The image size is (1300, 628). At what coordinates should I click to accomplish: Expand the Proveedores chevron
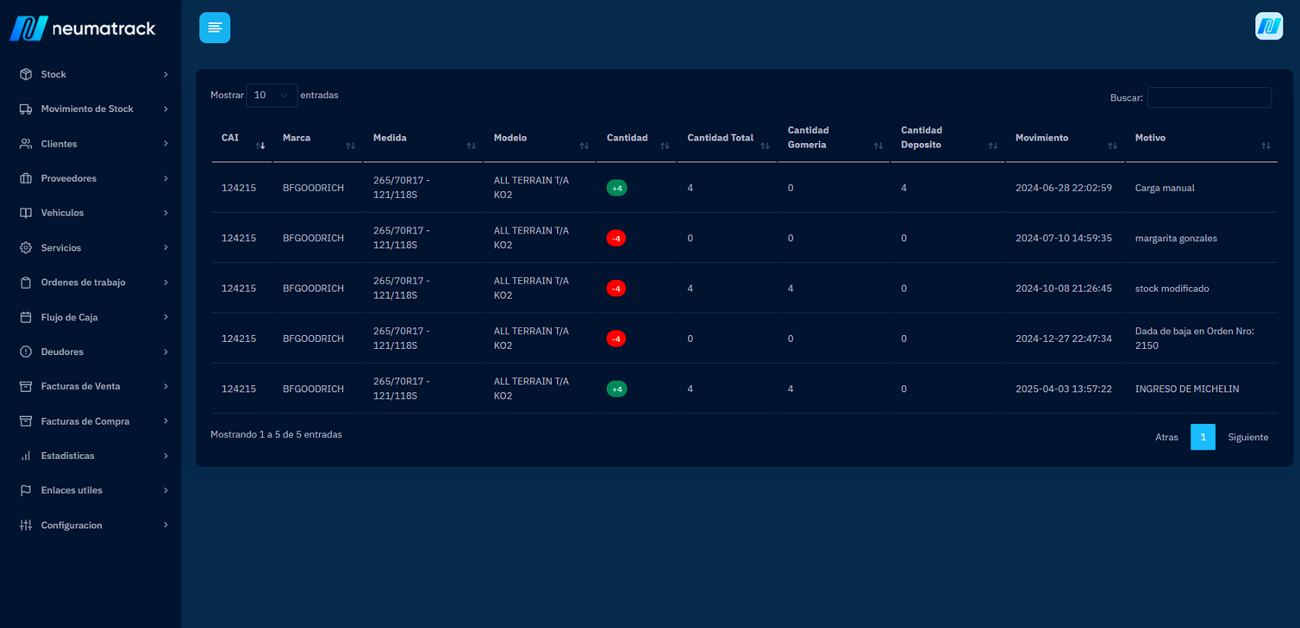tap(166, 178)
